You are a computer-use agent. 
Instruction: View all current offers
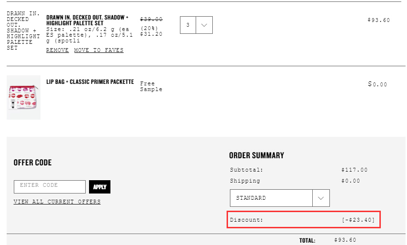point(57,202)
